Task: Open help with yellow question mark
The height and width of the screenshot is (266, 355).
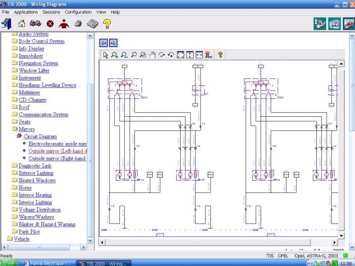Action: (106, 24)
